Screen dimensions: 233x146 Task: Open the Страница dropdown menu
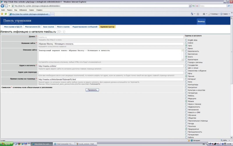(x=215, y=14)
